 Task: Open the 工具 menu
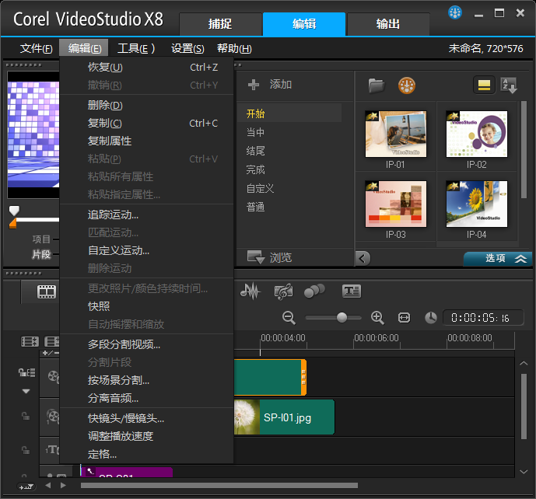136,48
